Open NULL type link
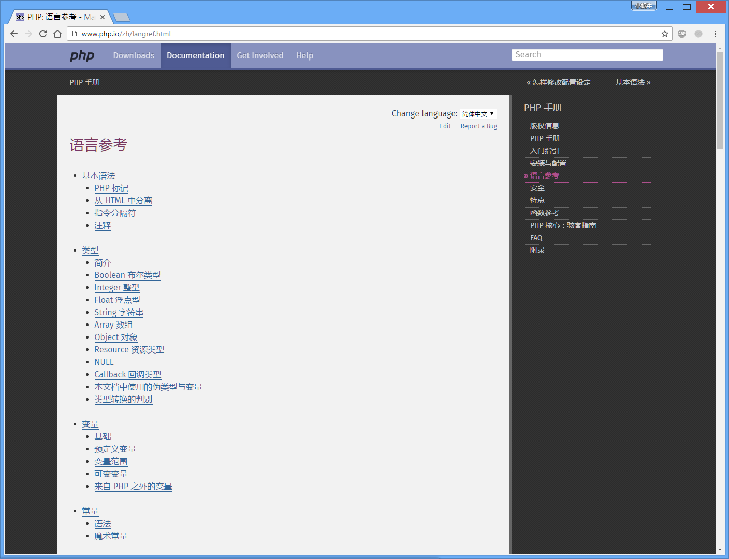This screenshot has height=559, width=729. point(104,362)
